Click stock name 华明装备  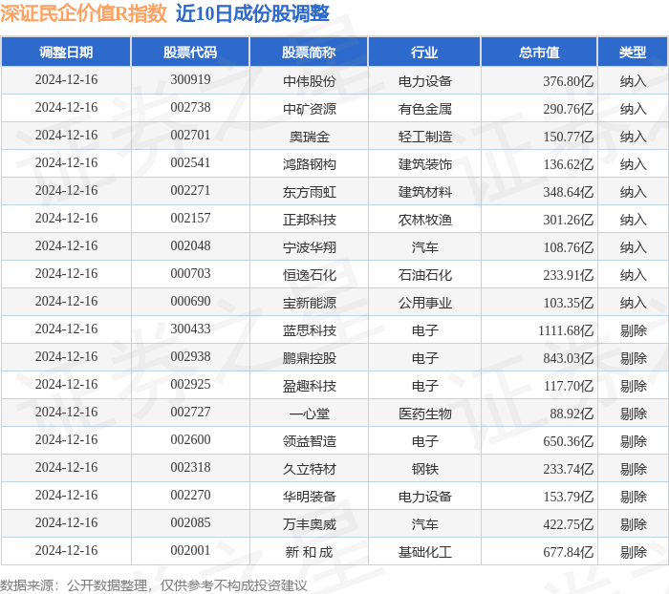pyautogui.click(x=310, y=497)
